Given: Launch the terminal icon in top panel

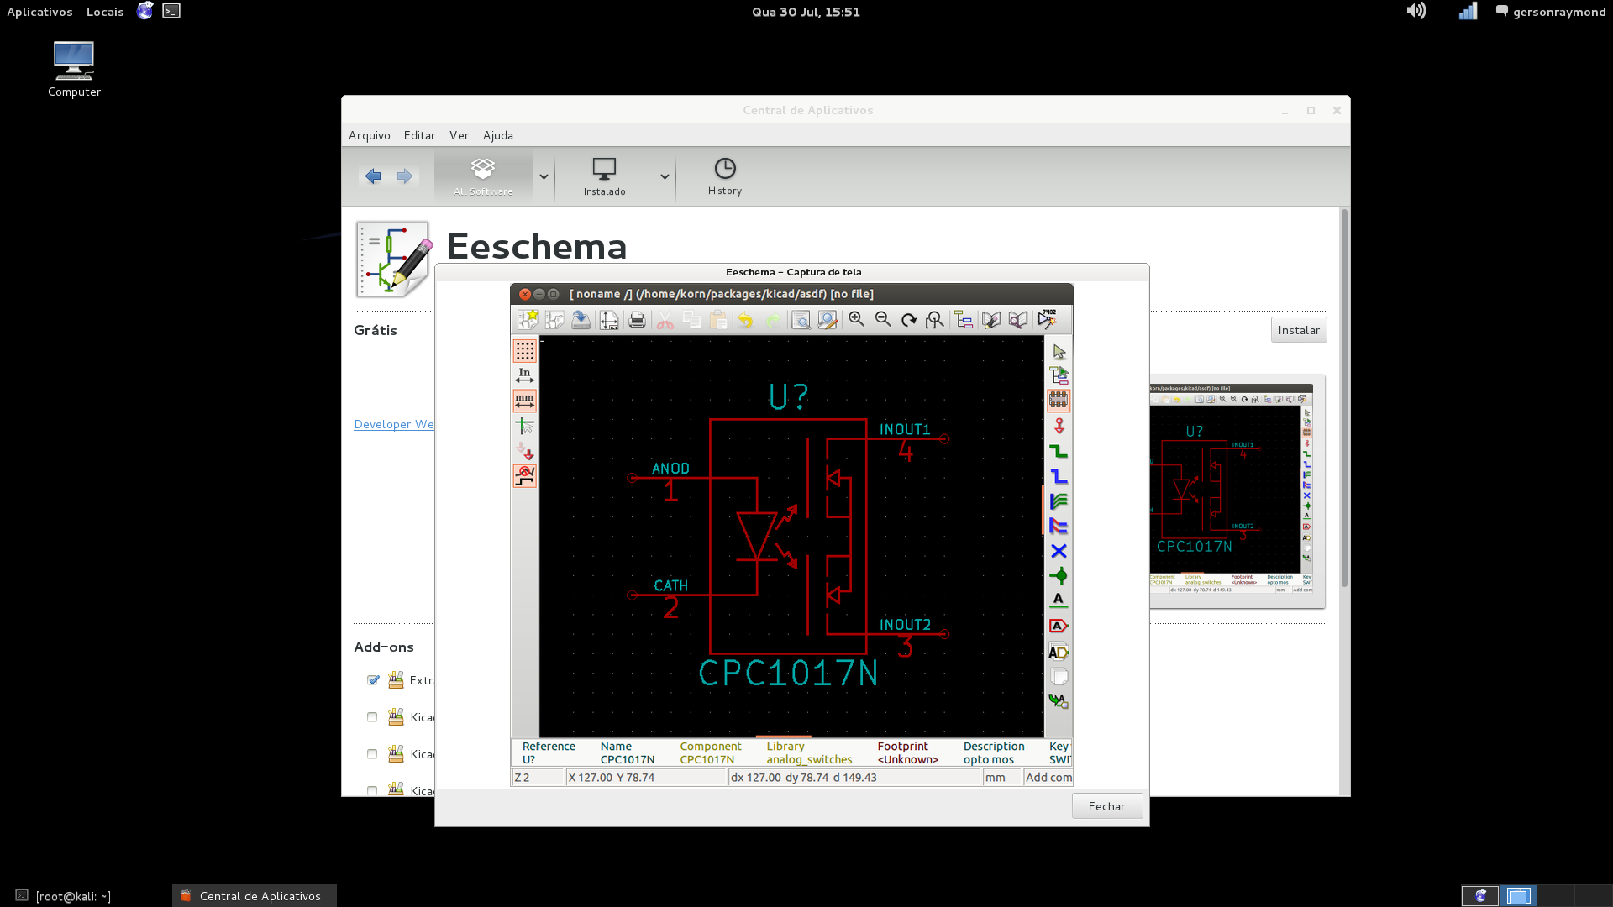Looking at the screenshot, I should 171,11.
